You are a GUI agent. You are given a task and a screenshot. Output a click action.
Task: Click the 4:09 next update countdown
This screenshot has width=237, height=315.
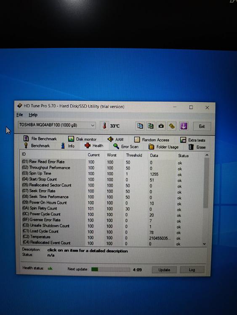click(137, 270)
